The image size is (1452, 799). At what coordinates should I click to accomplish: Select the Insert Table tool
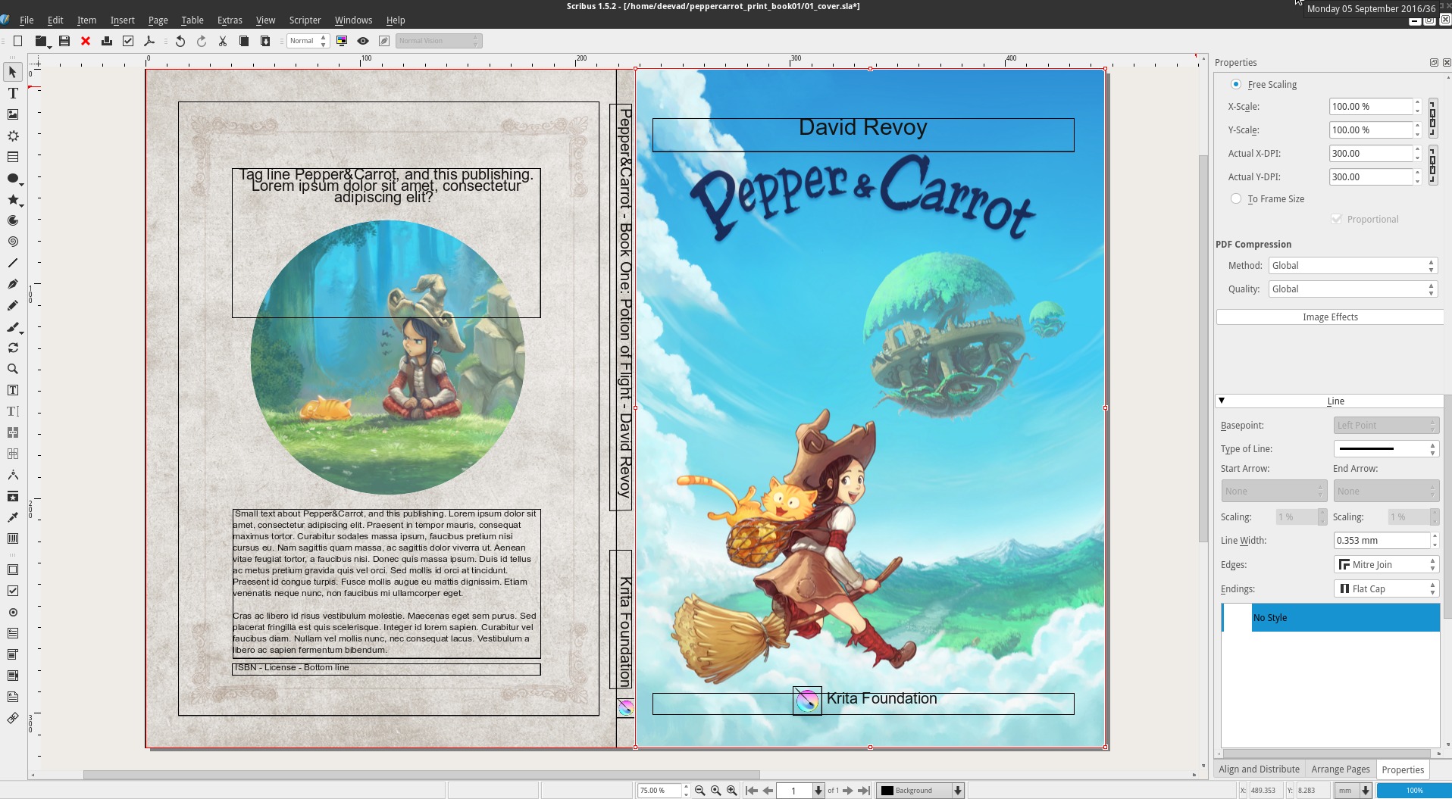(13, 157)
